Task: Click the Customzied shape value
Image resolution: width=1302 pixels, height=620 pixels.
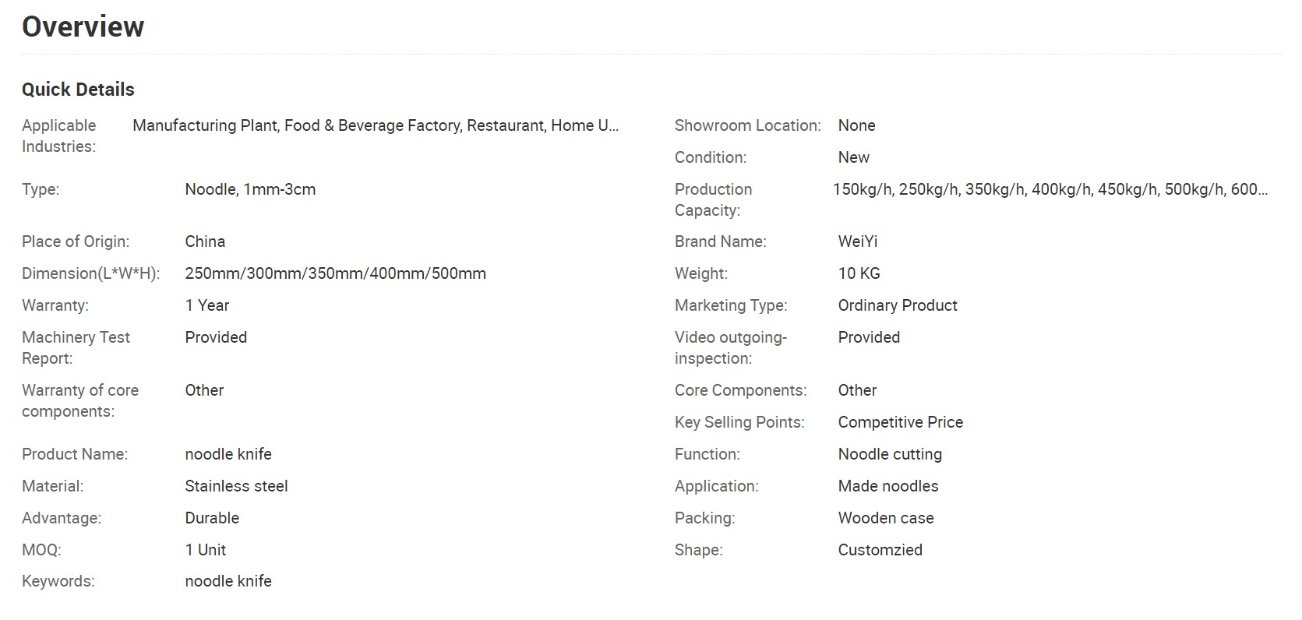Action: coord(880,550)
